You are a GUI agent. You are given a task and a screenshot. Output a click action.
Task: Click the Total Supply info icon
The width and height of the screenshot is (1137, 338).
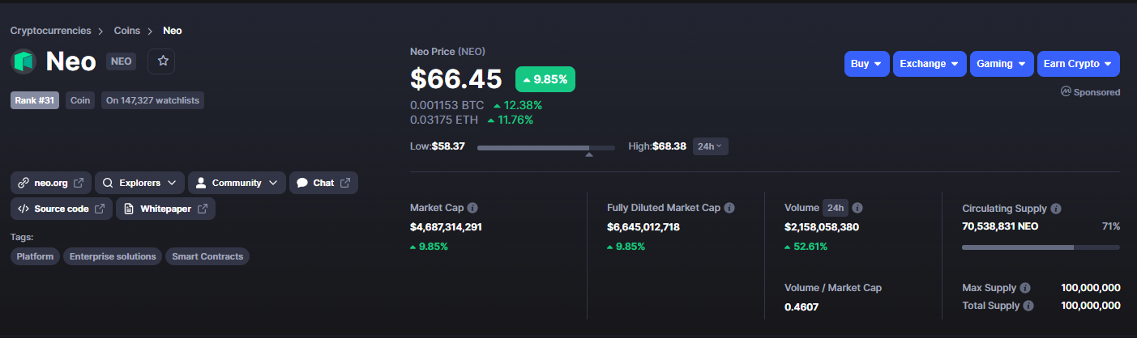[1028, 306]
